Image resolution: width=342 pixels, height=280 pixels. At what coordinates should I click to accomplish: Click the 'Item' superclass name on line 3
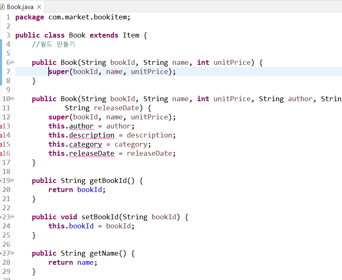[x=131, y=35]
